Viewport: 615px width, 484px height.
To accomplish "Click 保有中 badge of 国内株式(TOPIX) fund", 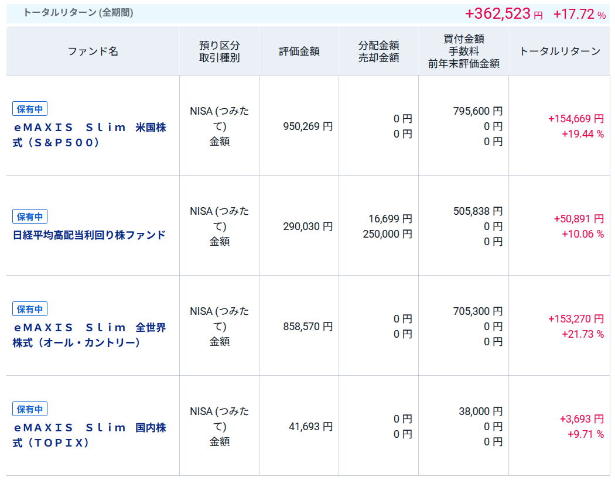I will (x=30, y=409).
